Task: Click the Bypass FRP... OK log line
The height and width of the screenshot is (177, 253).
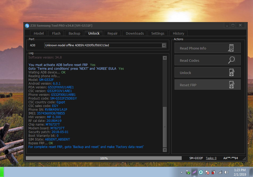Action: [41, 143]
